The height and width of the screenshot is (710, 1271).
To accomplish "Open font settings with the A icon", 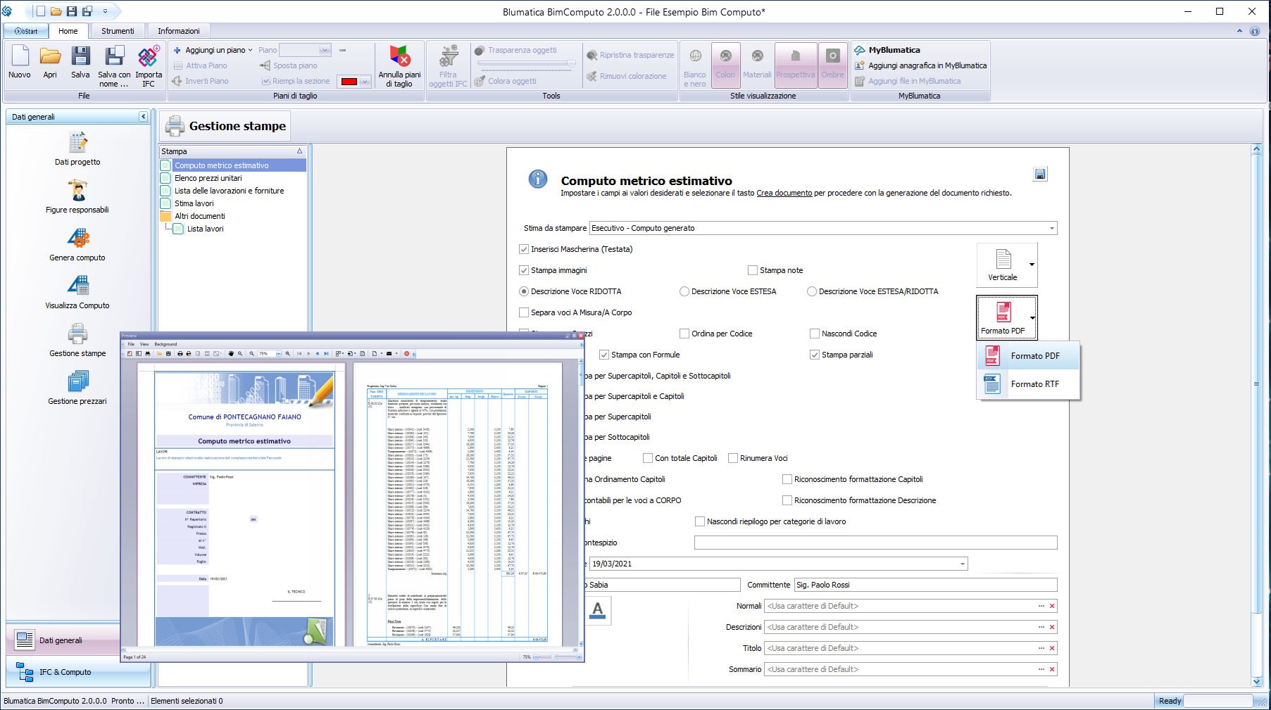I will [598, 610].
